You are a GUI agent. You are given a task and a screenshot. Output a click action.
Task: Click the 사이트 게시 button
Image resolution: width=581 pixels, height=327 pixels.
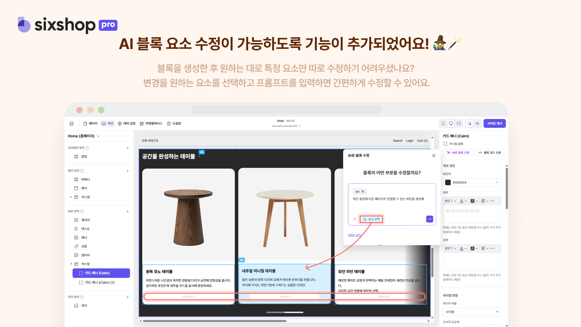click(x=494, y=124)
